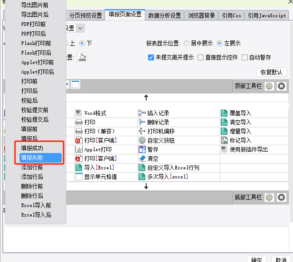Select the 打印 printer icon
The height and width of the screenshot is (262, 293).
(x=79, y=122)
